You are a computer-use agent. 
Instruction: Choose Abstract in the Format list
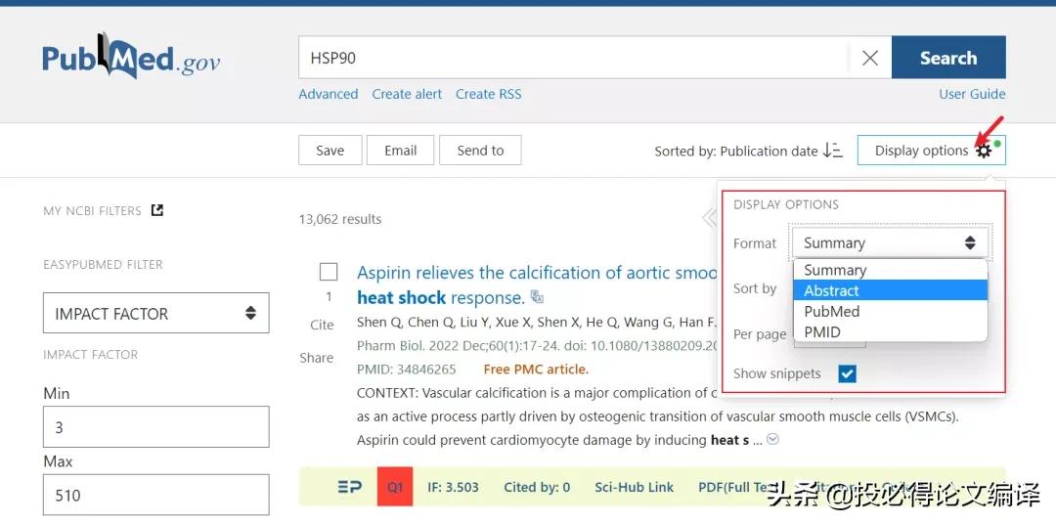point(890,291)
